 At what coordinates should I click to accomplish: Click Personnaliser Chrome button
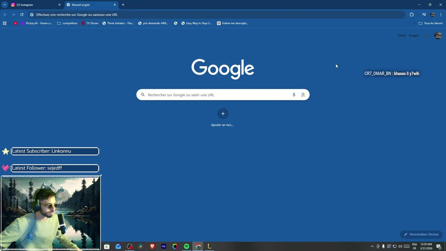(422, 234)
